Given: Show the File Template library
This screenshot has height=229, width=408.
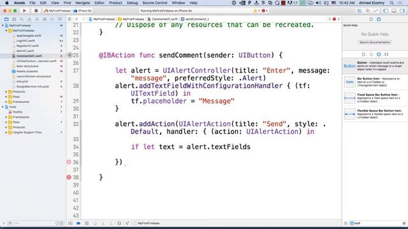Looking at the screenshot, I should (x=363, y=54).
